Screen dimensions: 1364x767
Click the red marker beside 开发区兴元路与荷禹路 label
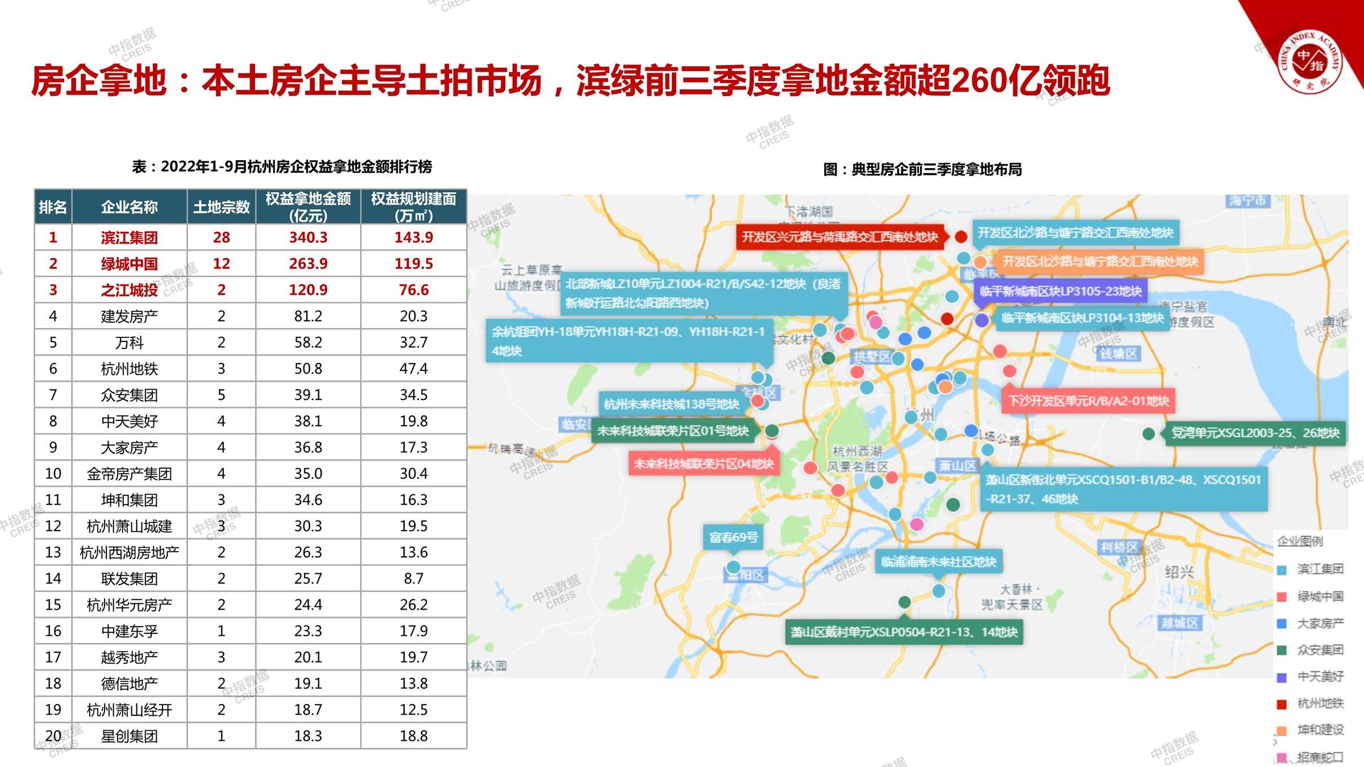click(960, 237)
